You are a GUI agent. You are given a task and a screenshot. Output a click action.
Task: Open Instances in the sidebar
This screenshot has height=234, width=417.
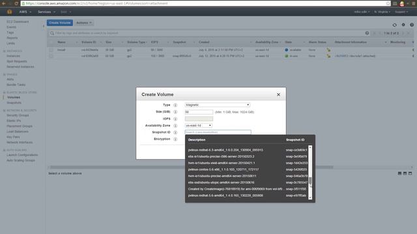click(x=13, y=56)
